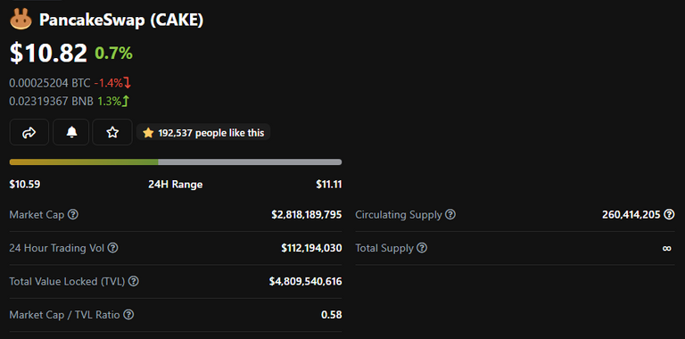685x339 pixels.
Task: Open Total Supply help icon
Action: pyautogui.click(x=422, y=248)
